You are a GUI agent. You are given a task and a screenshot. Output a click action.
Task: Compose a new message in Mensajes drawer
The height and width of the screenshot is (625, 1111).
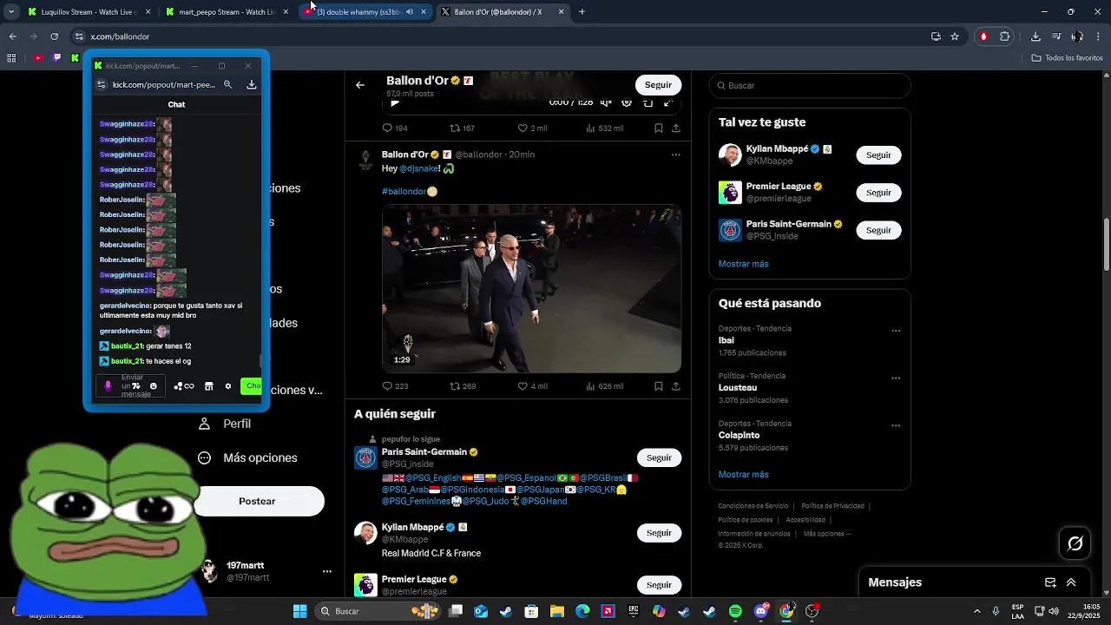pyautogui.click(x=1050, y=582)
